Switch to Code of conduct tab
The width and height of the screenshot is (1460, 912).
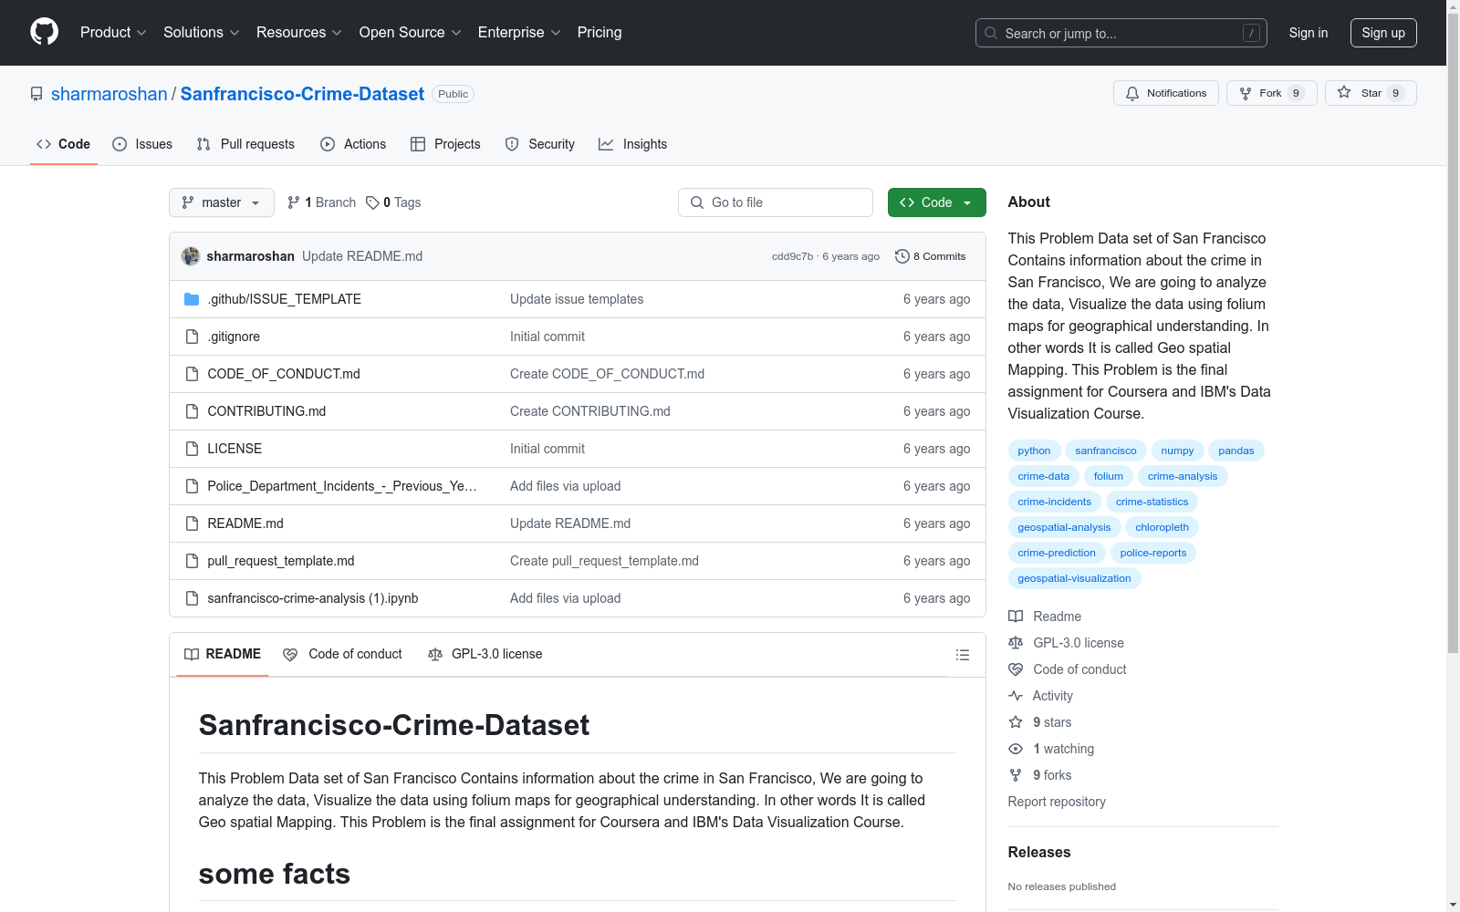pyautogui.click(x=343, y=654)
